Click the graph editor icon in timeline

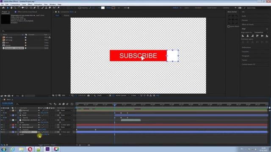pos(72,104)
